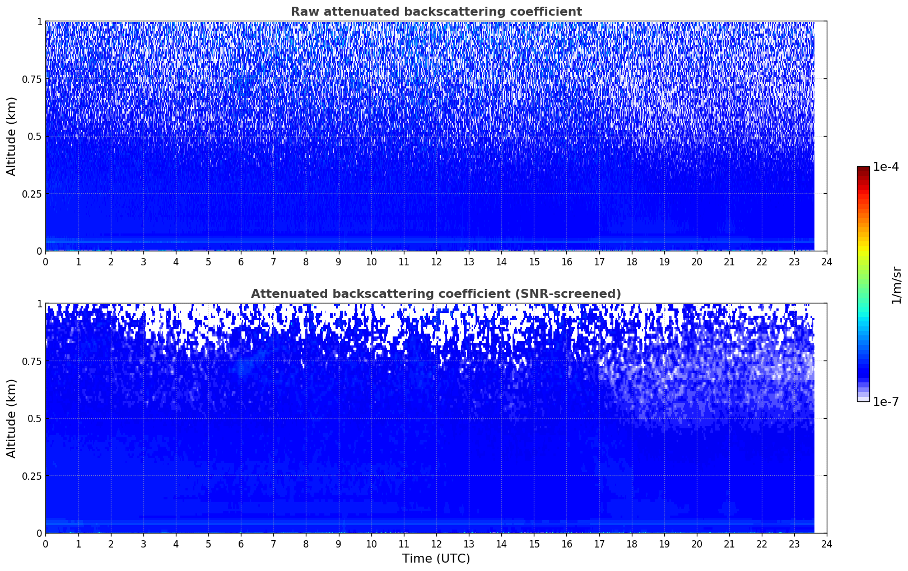This screenshot has height=571, width=908.
Task: Click the "1e-7" colorbar minimum label
Action: tap(886, 402)
